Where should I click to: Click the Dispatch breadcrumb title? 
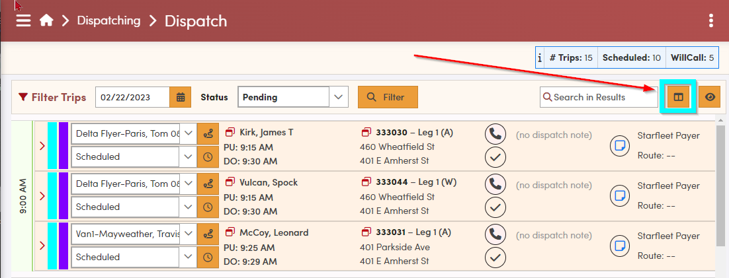point(195,20)
